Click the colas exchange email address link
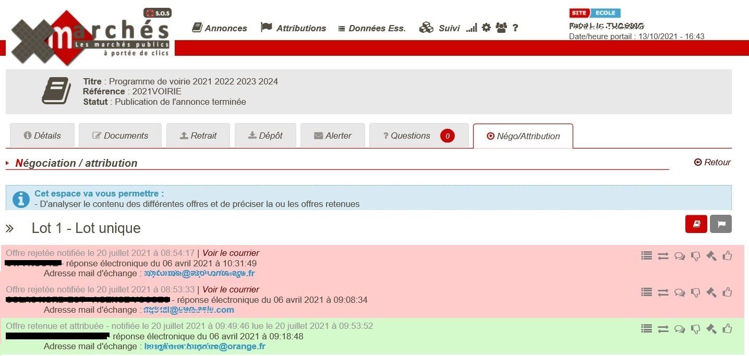The width and height of the screenshot is (749, 356). pos(189,310)
